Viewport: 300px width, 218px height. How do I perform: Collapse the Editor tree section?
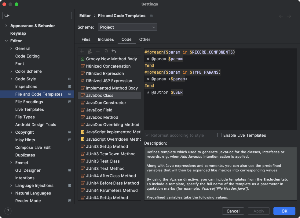6,41
